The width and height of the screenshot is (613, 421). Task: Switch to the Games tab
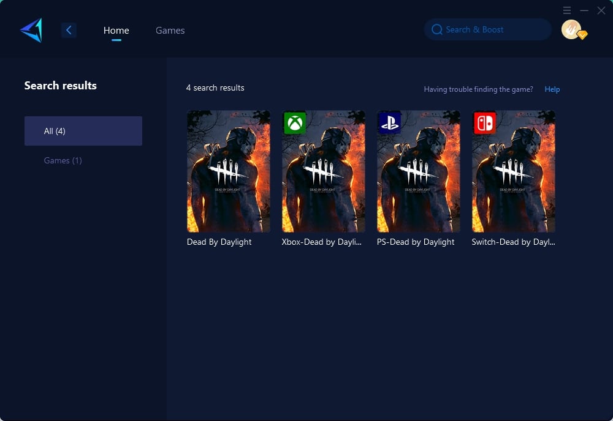click(170, 31)
